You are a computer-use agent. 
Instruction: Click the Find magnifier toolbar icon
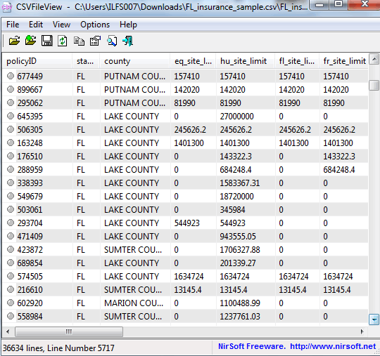112,41
